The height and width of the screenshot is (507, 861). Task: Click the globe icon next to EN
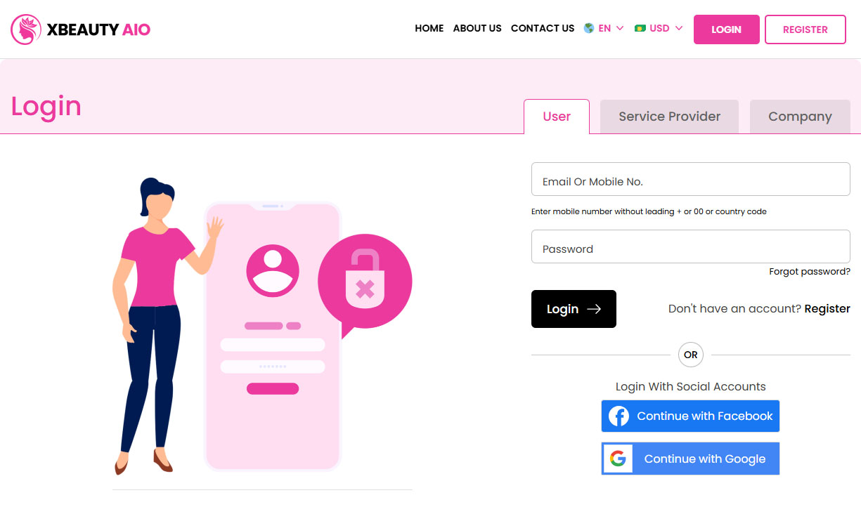[588, 28]
